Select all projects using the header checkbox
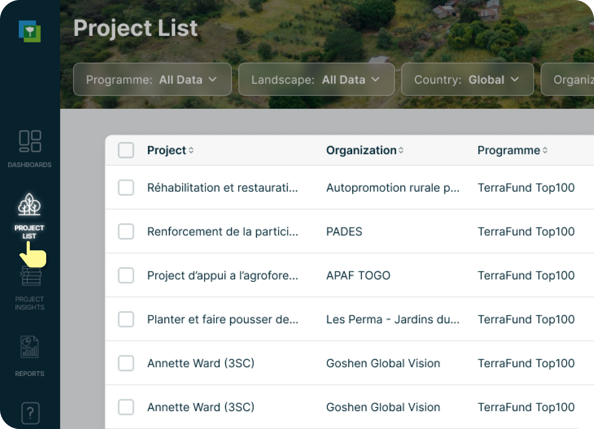This screenshot has height=429, width=594. (126, 151)
